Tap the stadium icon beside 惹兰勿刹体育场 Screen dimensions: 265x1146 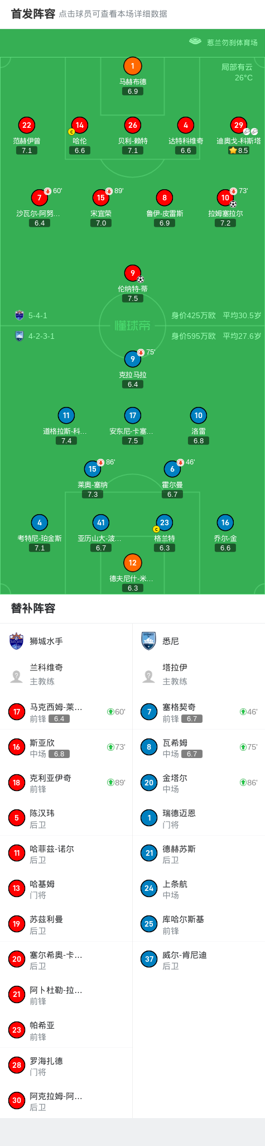click(x=195, y=41)
